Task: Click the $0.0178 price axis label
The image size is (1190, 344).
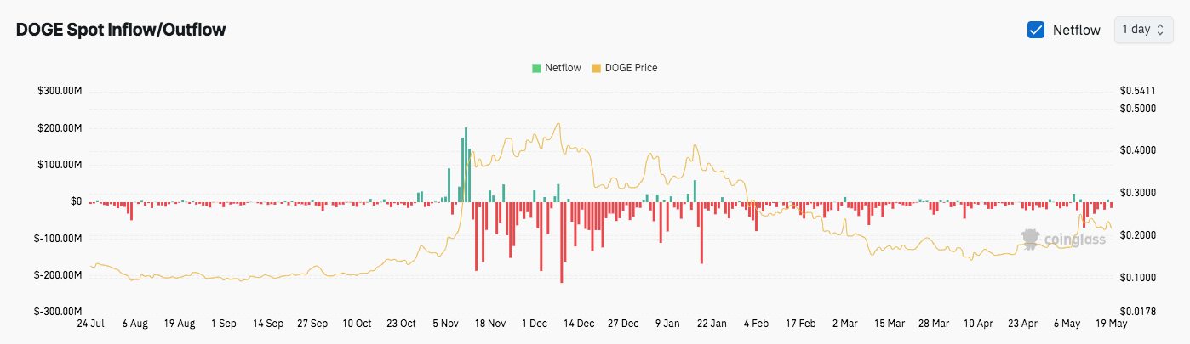Action: click(x=1138, y=312)
